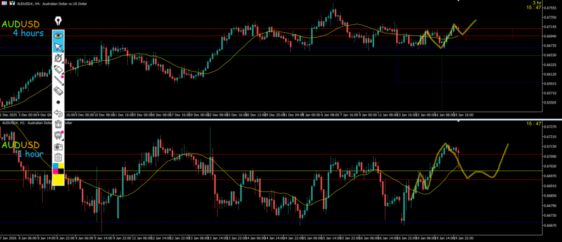Screen dimensions: 562x242
Task: Select the straight line tool with pink dot
Action: pyautogui.click(x=58, y=81)
